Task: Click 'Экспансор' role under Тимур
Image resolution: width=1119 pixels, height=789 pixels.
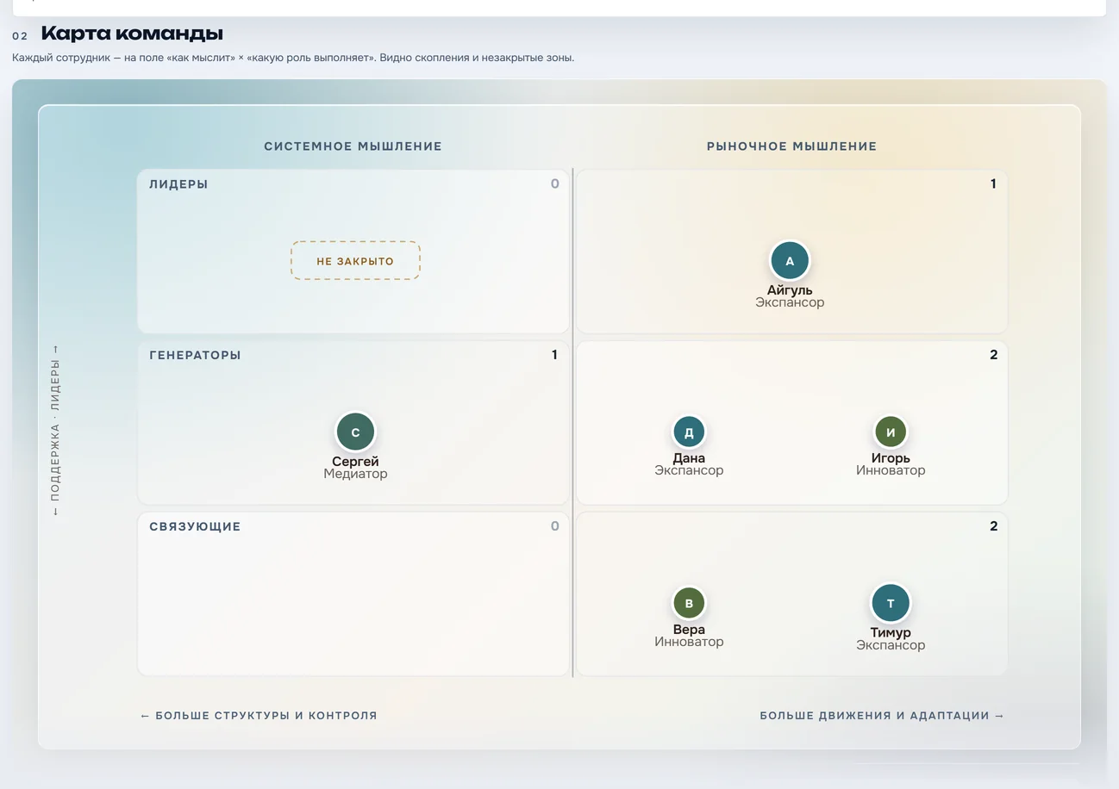Action: coord(891,645)
